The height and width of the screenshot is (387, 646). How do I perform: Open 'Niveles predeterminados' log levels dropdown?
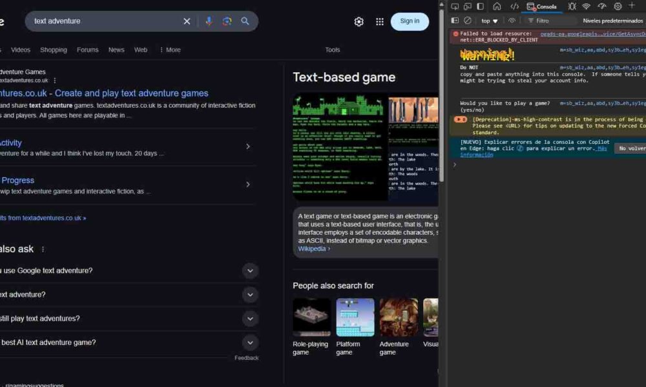click(612, 21)
